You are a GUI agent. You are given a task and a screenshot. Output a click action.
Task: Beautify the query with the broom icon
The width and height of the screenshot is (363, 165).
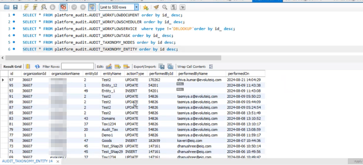click(156, 7)
